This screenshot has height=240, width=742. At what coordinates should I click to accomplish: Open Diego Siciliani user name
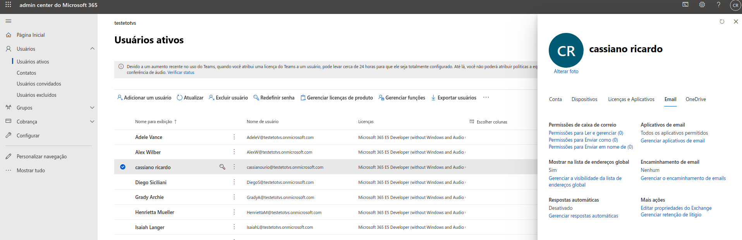point(151,182)
